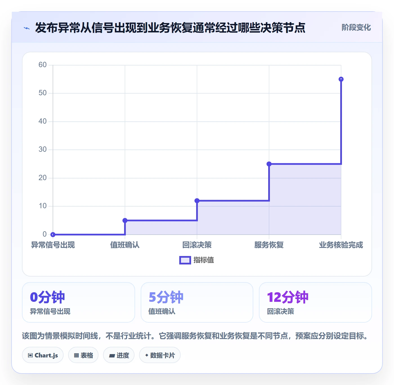Click the y-axis value 40
This screenshot has height=385, width=394.
tap(42, 121)
